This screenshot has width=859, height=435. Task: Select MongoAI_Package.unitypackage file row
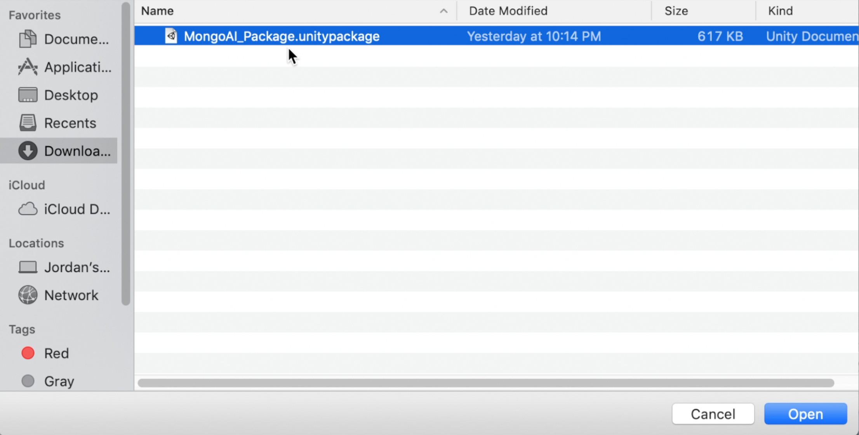(281, 36)
